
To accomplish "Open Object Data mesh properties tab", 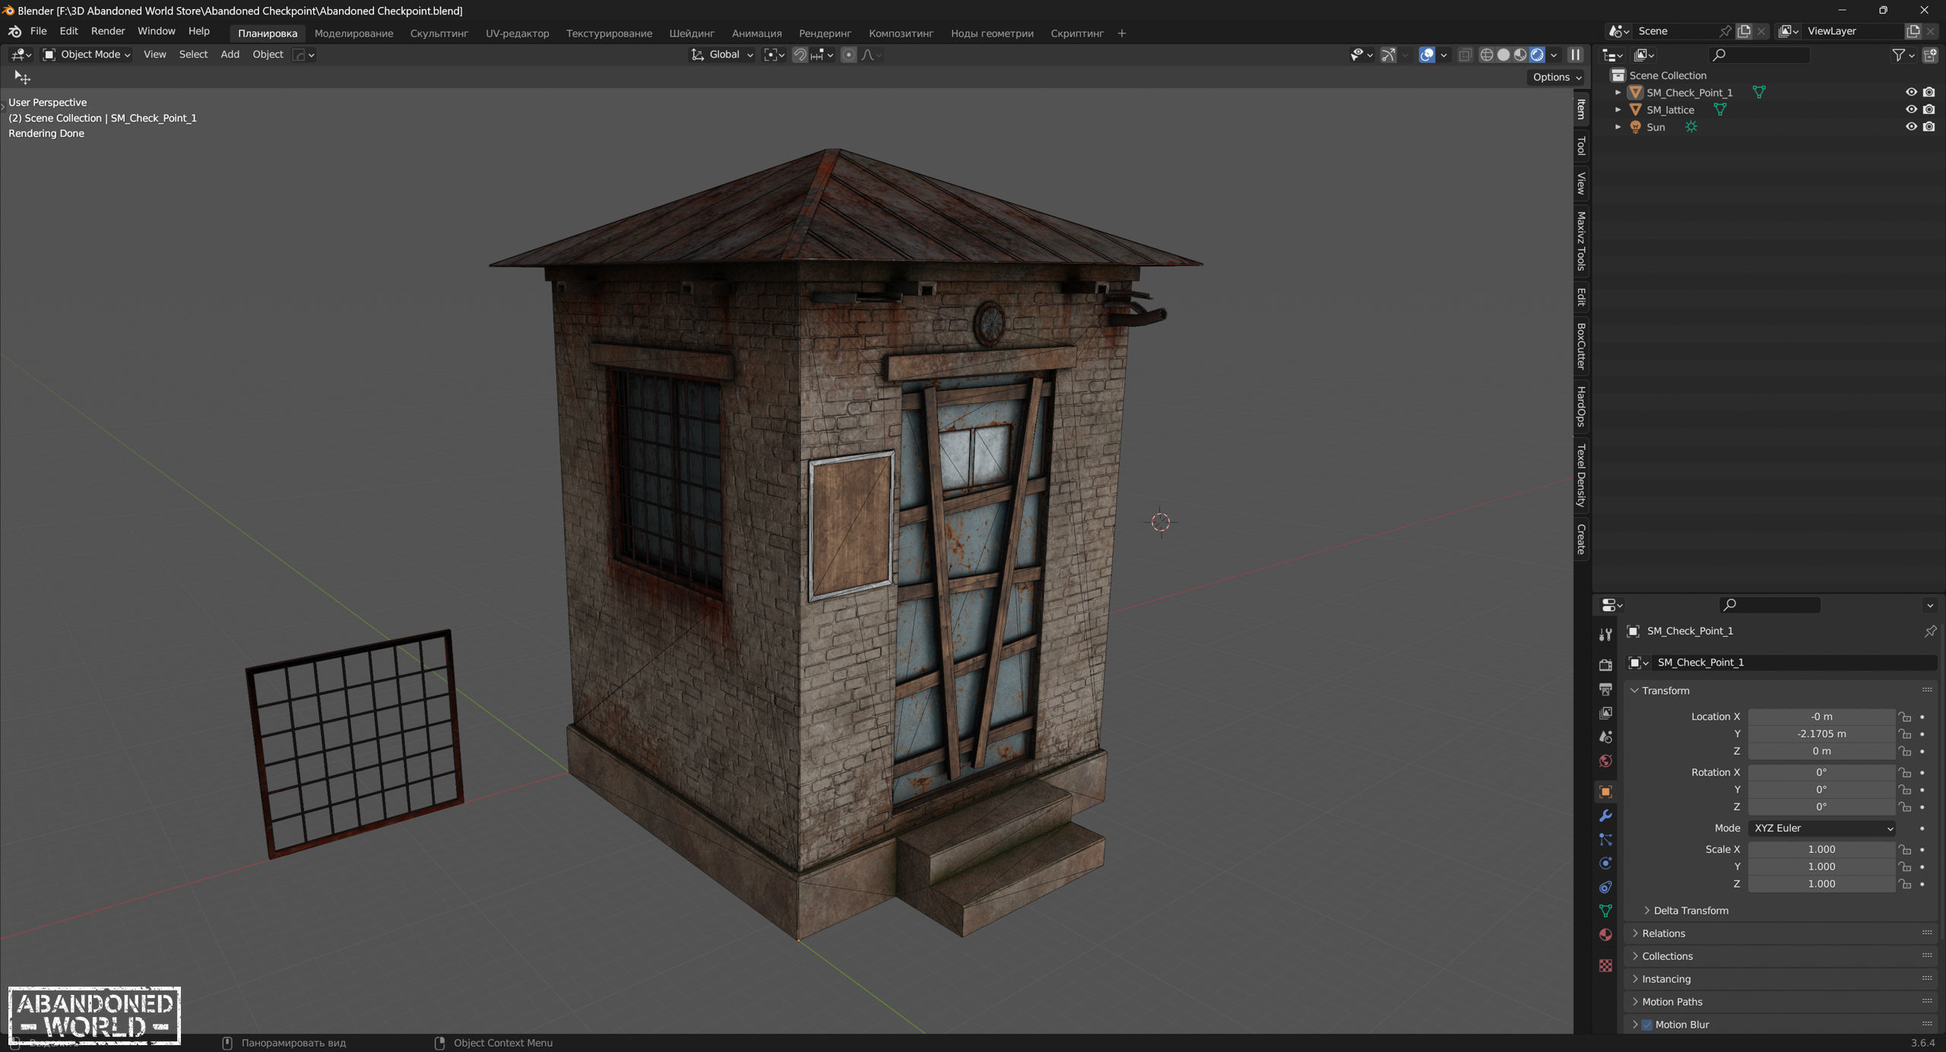I will (x=1605, y=911).
